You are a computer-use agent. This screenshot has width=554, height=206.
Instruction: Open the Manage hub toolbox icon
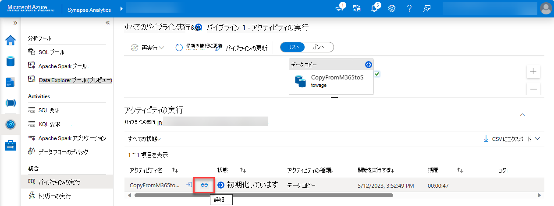tap(10, 145)
